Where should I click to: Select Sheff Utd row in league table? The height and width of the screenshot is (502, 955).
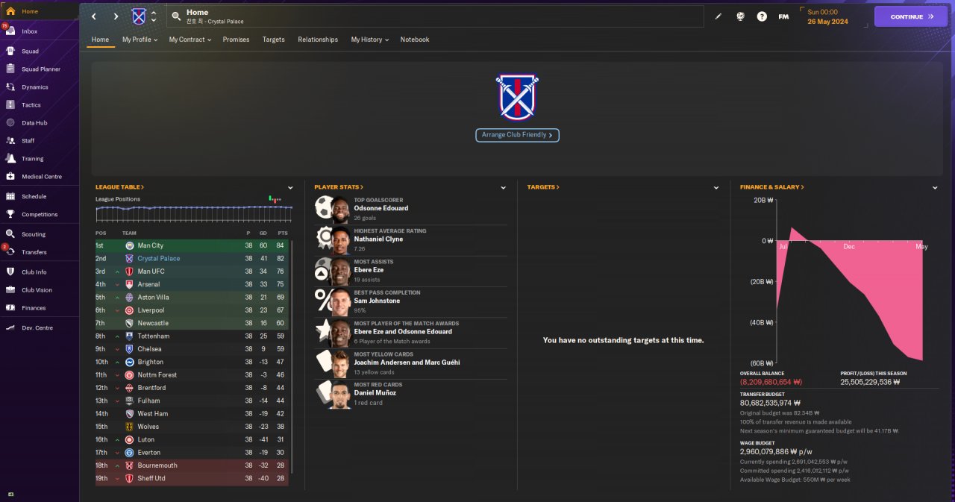pos(192,478)
